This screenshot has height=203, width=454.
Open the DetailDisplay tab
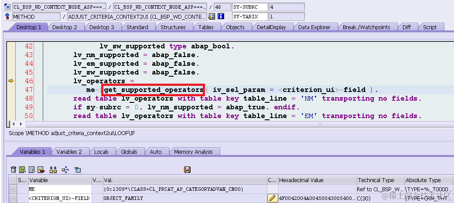point(271,27)
